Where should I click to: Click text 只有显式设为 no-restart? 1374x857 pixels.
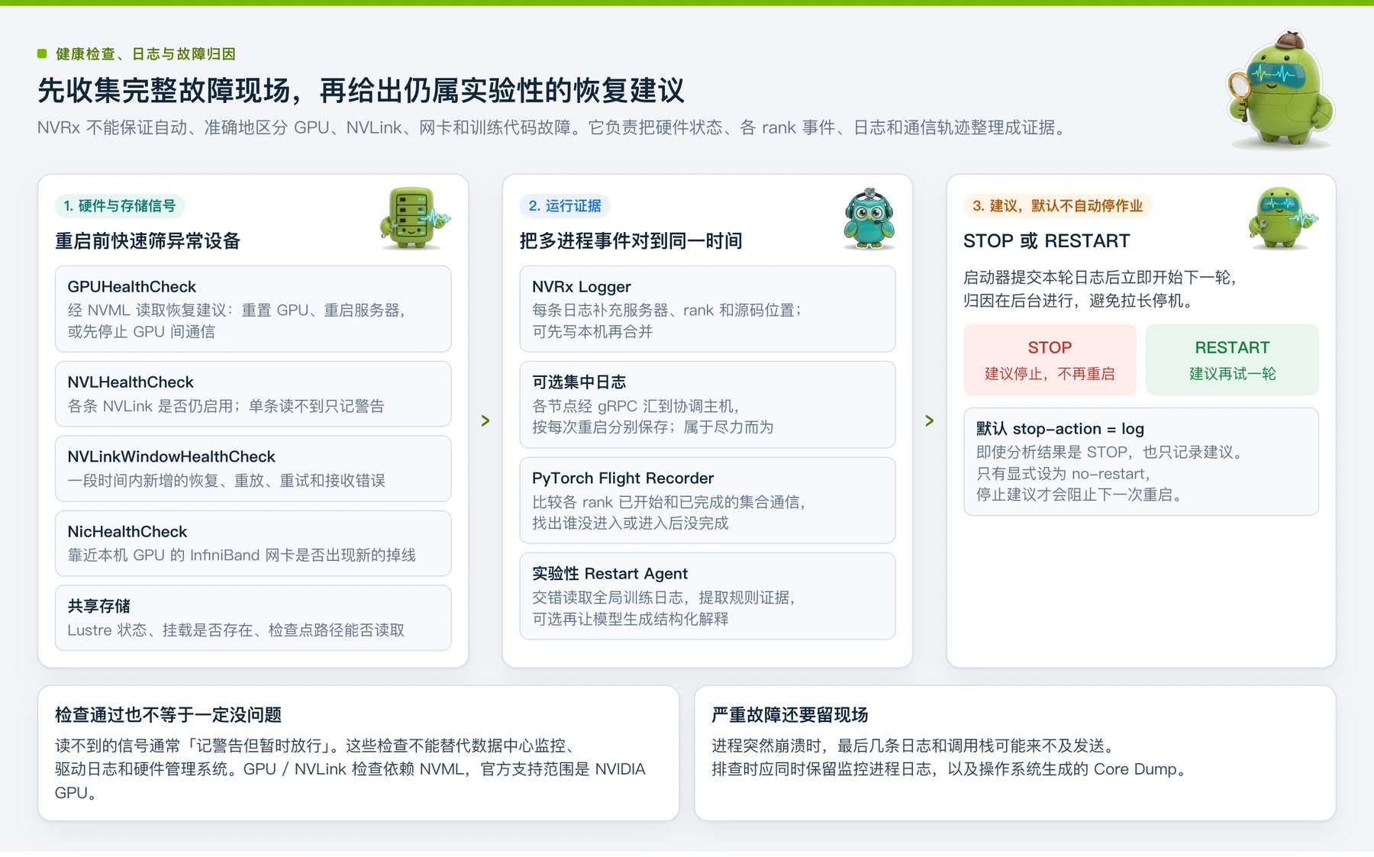(1063, 474)
